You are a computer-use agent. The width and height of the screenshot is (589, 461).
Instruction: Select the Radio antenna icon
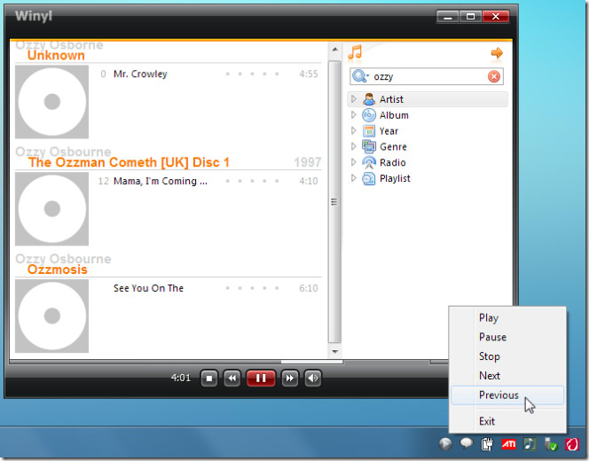369,162
